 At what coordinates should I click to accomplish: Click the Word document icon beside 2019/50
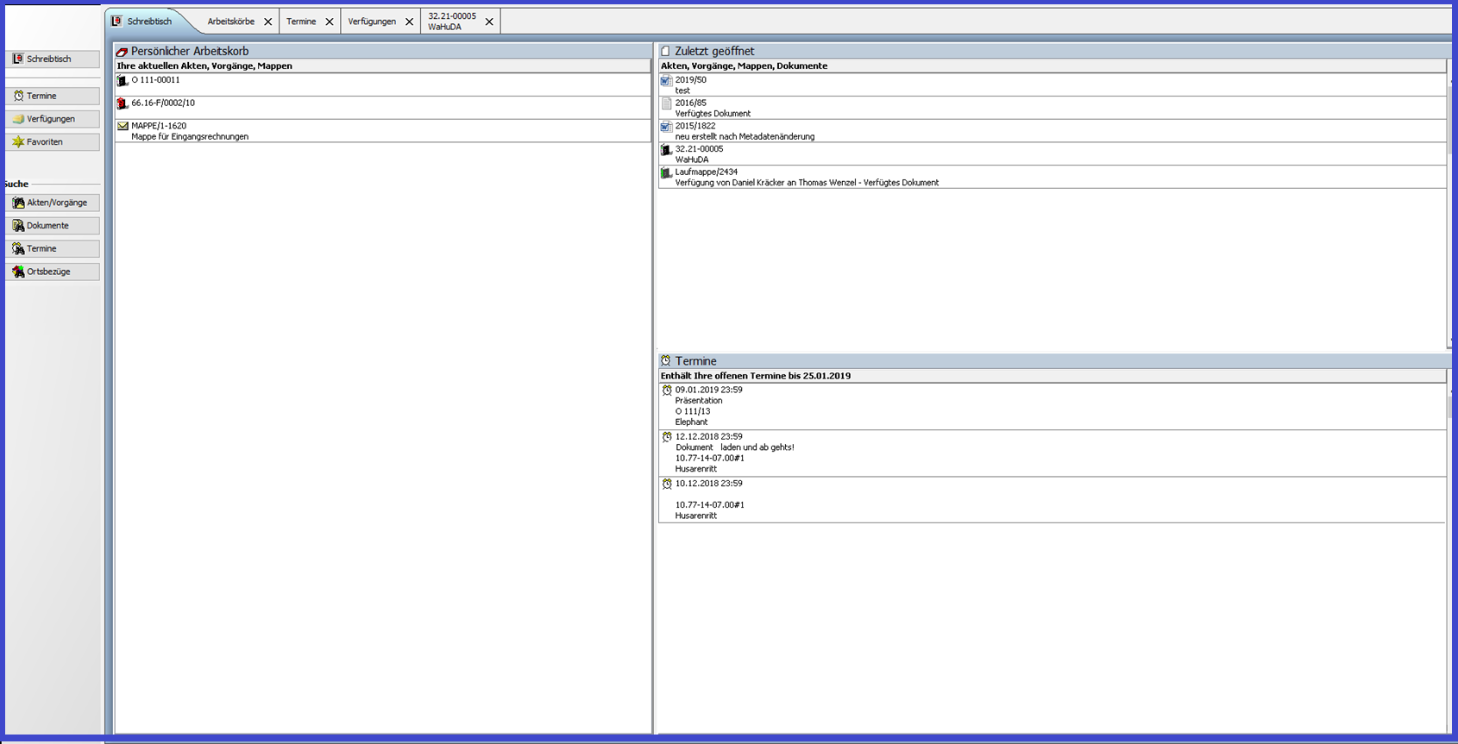[666, 81]
